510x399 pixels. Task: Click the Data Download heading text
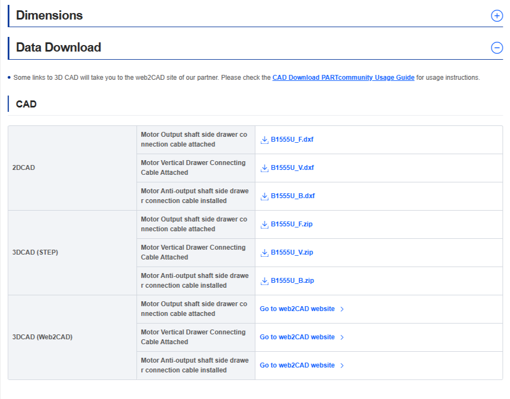point(59,47)
